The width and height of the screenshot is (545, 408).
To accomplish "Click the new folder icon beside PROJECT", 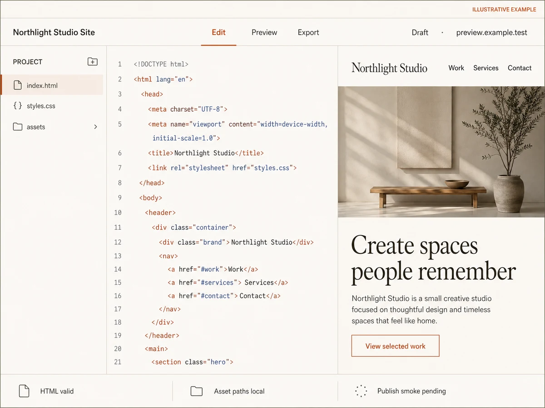I will click(x=92, y=62).
